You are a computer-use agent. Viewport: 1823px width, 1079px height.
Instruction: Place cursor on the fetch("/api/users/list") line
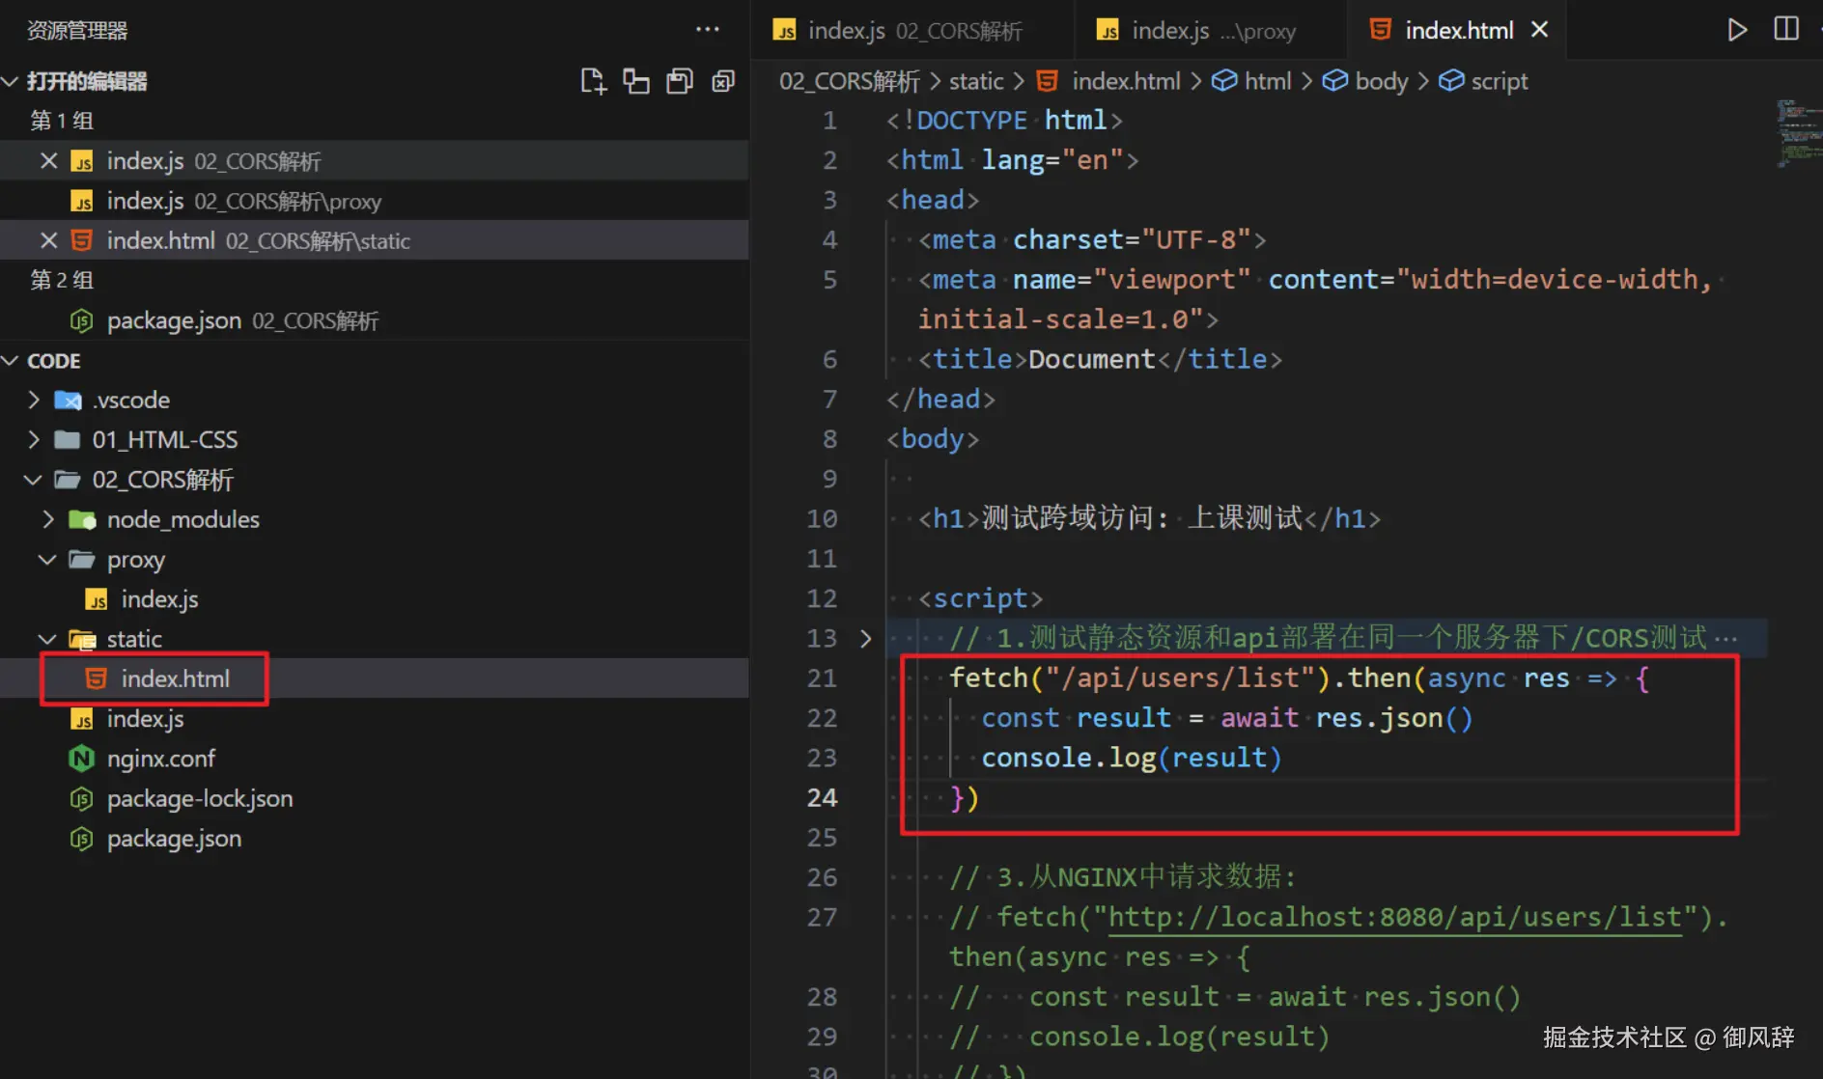1300,678
